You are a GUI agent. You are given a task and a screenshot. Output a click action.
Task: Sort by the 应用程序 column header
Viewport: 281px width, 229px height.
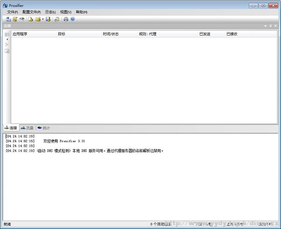tap(34, 34)
